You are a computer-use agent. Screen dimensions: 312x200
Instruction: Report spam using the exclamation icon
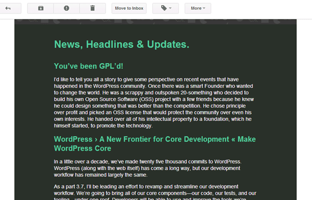click(x=67, y=8)
